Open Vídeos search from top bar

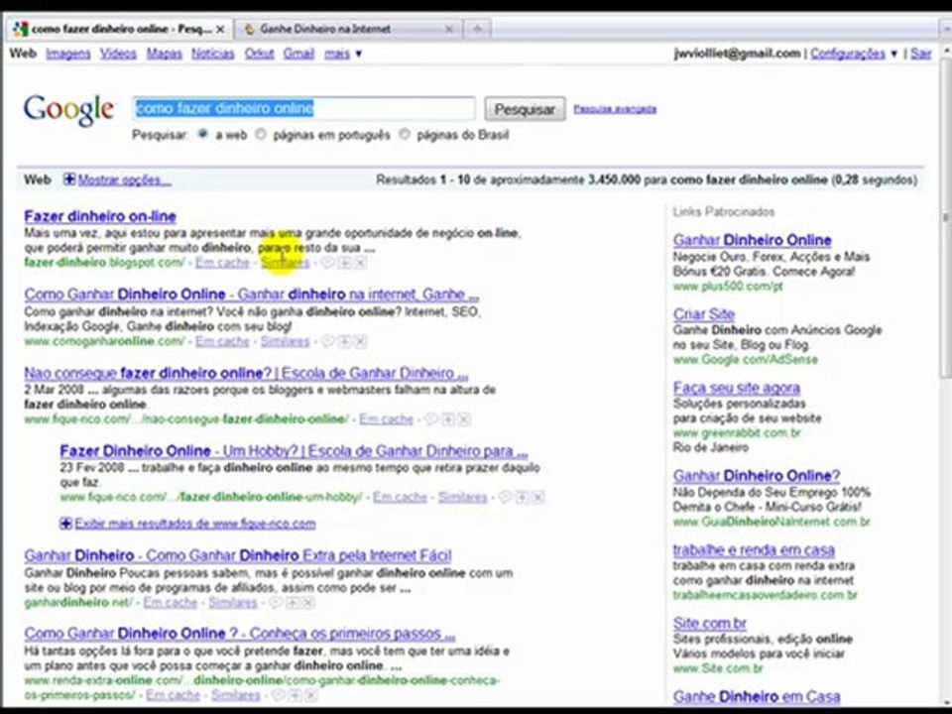click(x=118, y=54)
